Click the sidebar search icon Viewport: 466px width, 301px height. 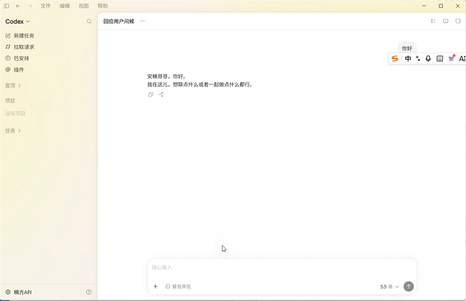(x=89, y=22)
